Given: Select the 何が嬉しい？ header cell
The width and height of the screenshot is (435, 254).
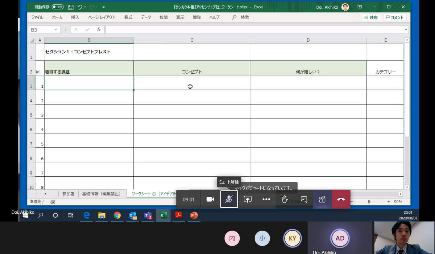Looking at the screenshot, I should coord(308,68).
